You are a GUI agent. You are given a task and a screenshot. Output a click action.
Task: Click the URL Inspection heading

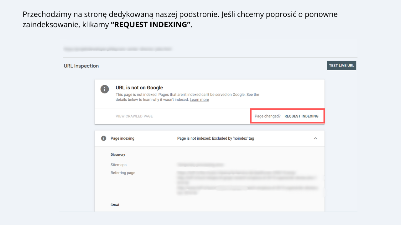click(x=81, y=66)
